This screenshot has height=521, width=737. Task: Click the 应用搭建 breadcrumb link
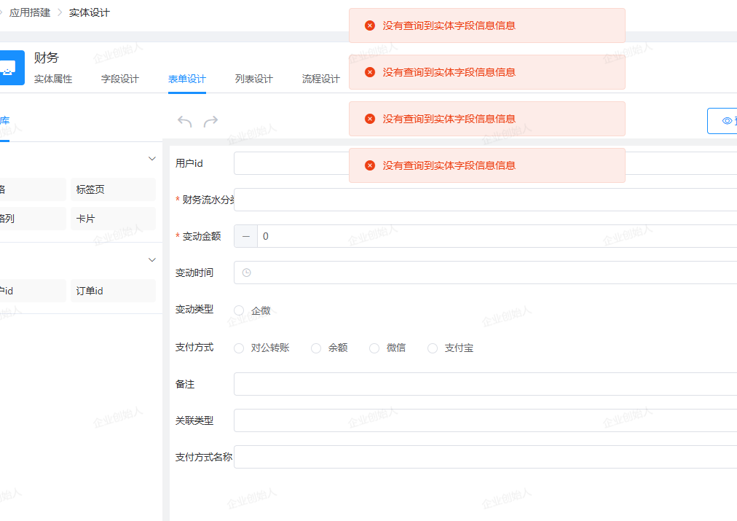30,13
